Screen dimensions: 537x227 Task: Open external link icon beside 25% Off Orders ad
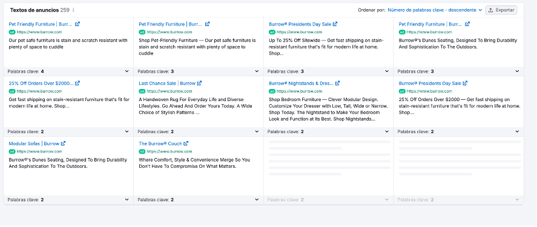pyautogui.click(x=77, y=83)
